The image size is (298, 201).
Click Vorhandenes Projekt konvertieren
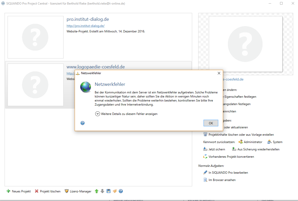231,157
